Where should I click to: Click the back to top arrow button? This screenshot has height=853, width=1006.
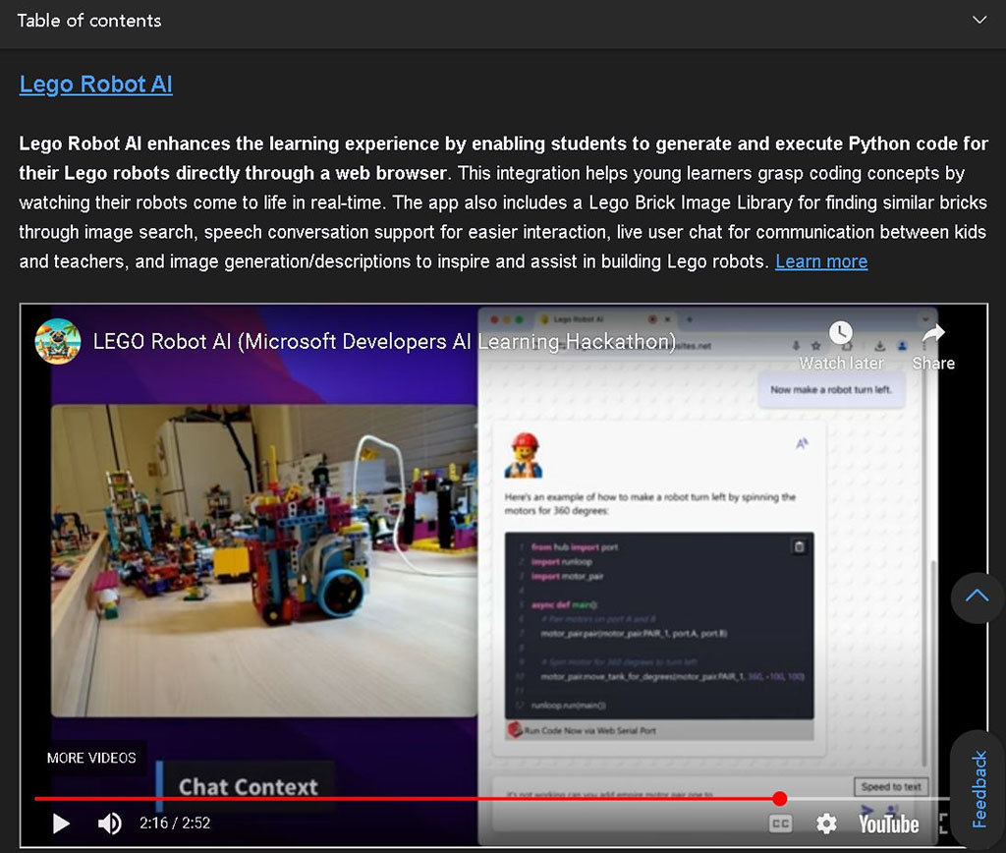(978, 597)
